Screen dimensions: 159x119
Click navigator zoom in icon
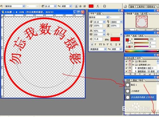[155, 30]
